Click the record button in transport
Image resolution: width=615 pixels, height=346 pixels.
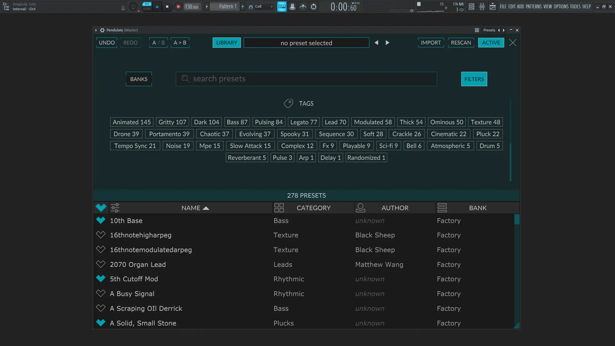click(178, 6)
